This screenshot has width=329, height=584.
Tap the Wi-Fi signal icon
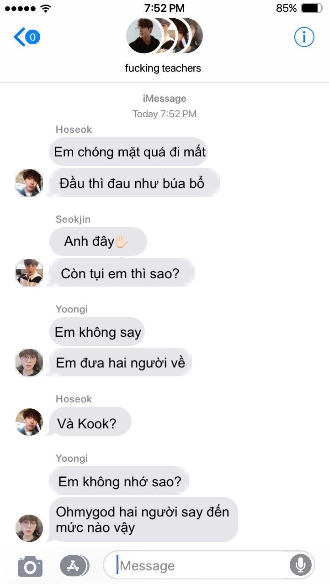[45, 8]
